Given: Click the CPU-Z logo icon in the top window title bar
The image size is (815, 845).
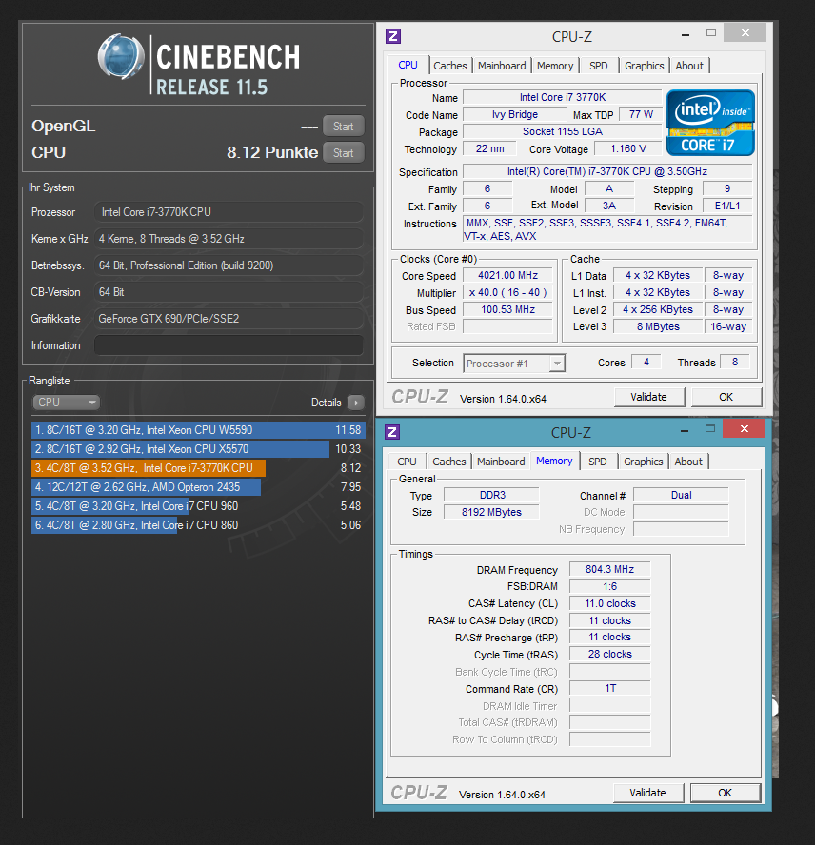Looking at the screenshot, I should point(393,36).
